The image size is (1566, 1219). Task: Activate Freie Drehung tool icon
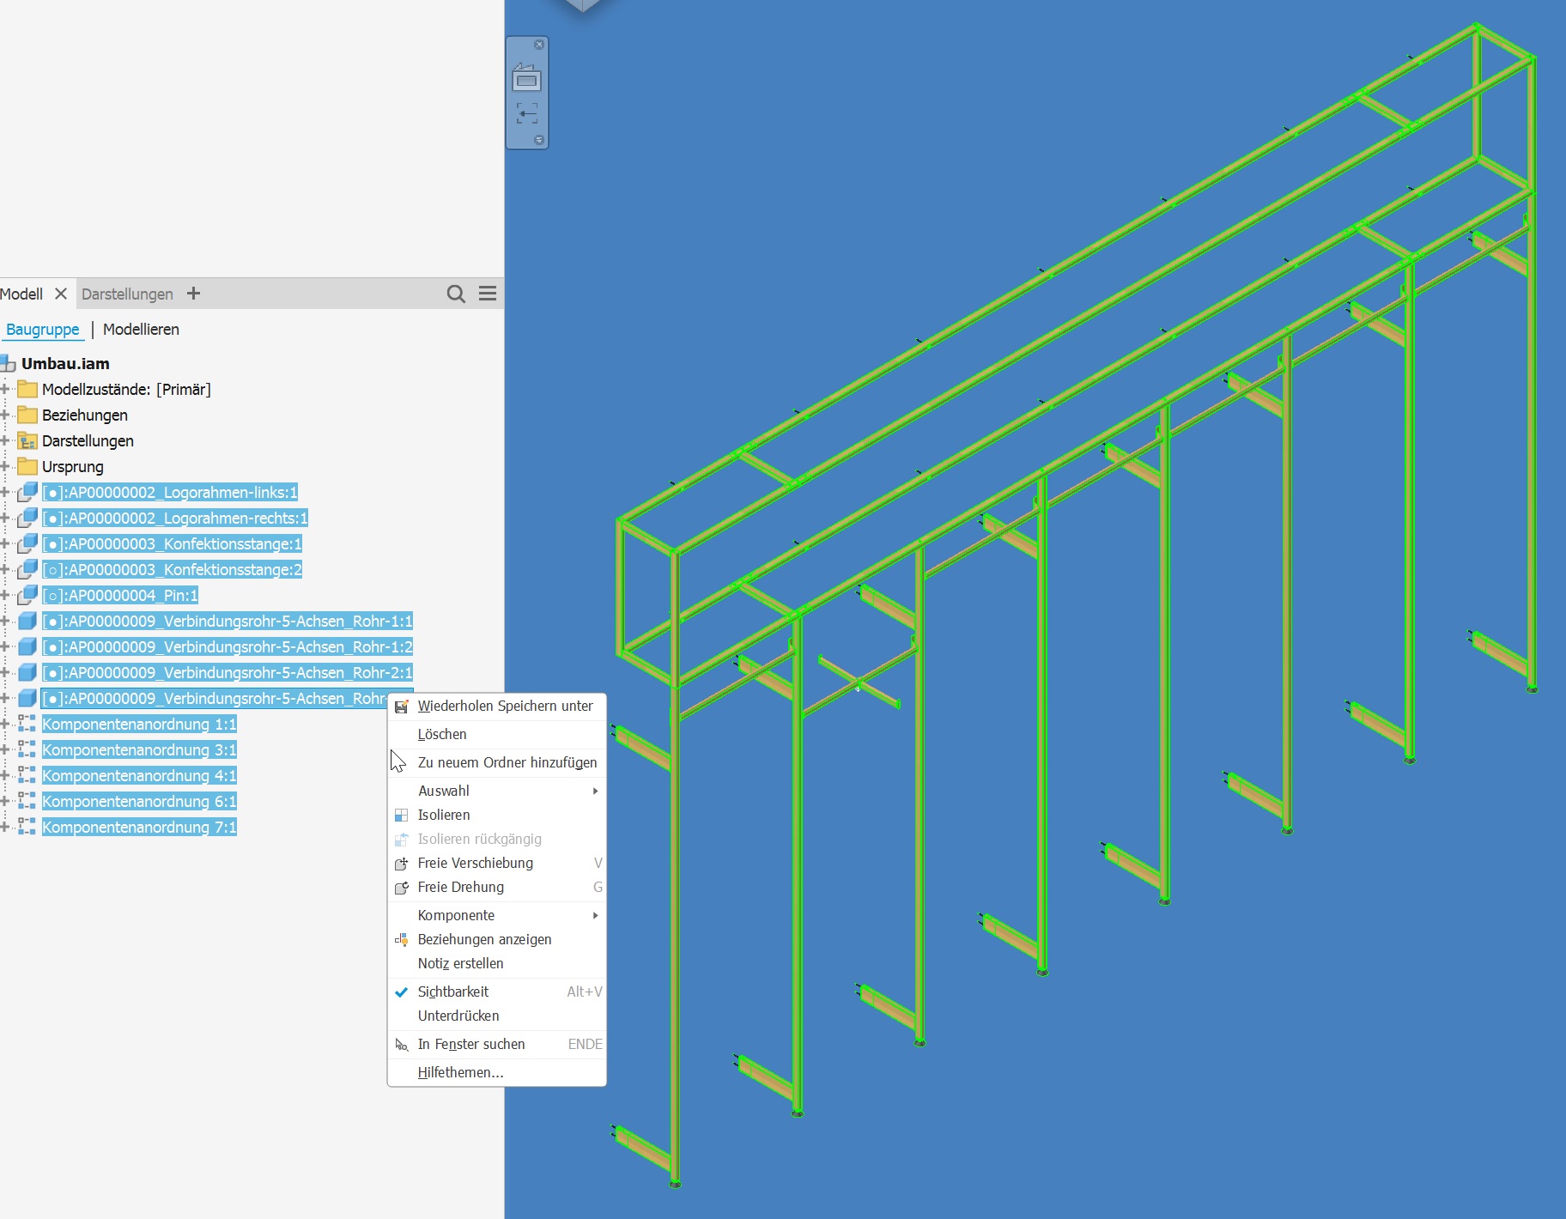click(x=403, y=888)
